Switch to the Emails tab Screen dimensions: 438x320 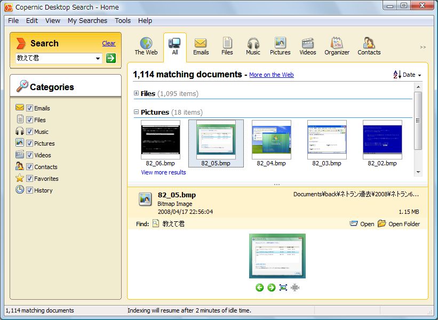pos(201,46)
